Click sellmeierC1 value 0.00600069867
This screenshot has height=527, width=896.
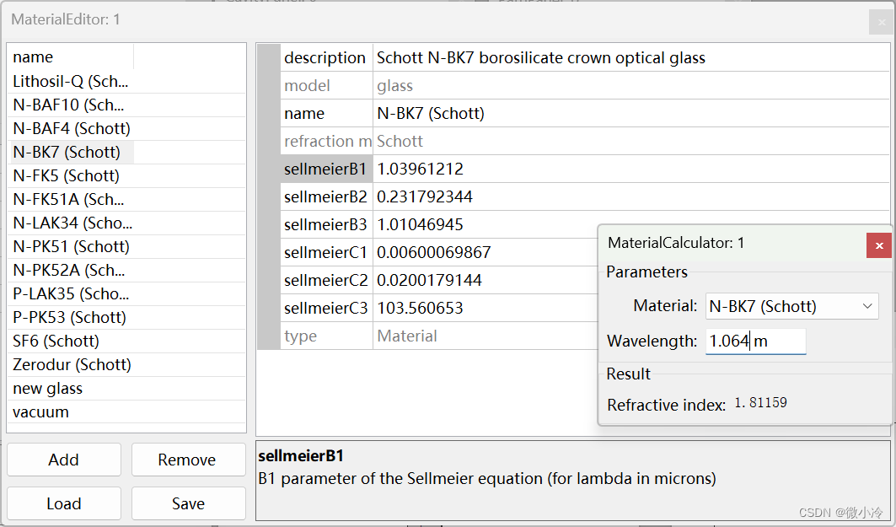tap(434, 252)
